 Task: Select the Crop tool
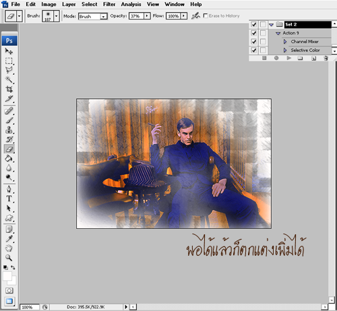pos(9,90)
